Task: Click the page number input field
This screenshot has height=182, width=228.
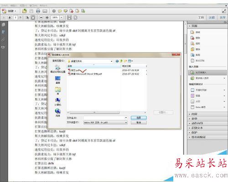Action: (16, 17)
